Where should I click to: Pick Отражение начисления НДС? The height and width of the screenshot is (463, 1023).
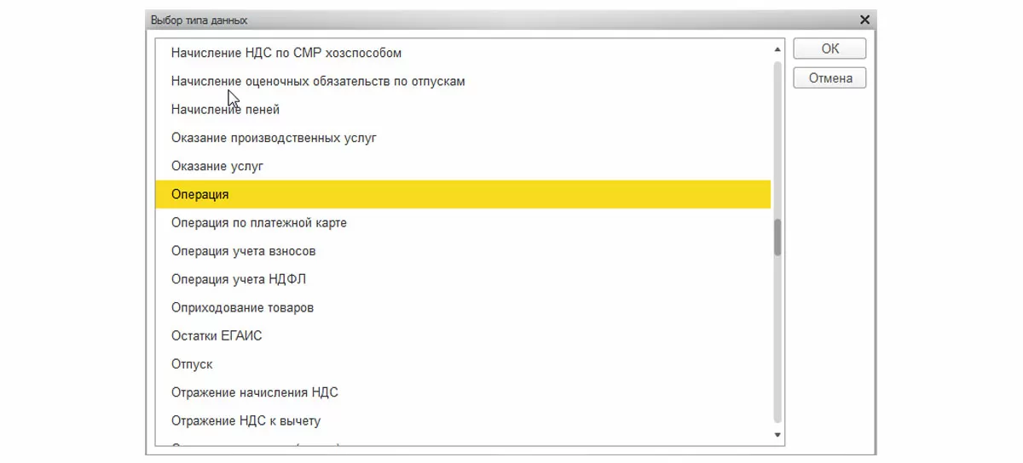pyautogui.click(x=254, y=392)
